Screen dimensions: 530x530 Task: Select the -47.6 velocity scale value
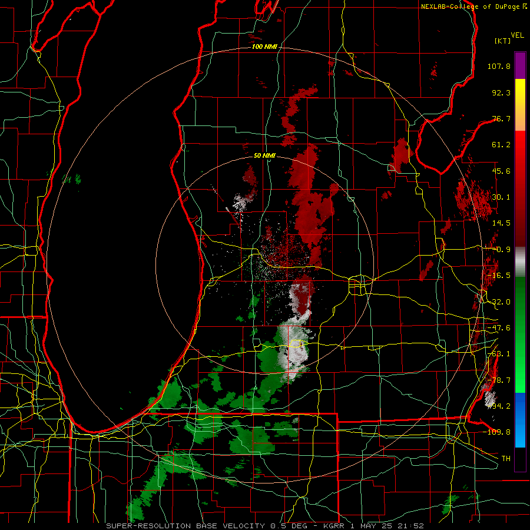click(x=499, y=328)
